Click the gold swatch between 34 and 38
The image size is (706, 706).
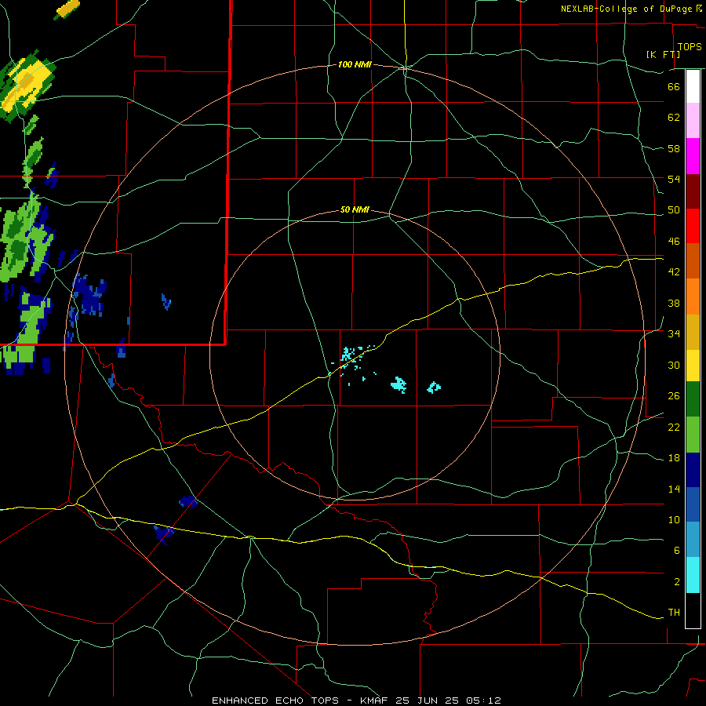(x=693, y=332)
